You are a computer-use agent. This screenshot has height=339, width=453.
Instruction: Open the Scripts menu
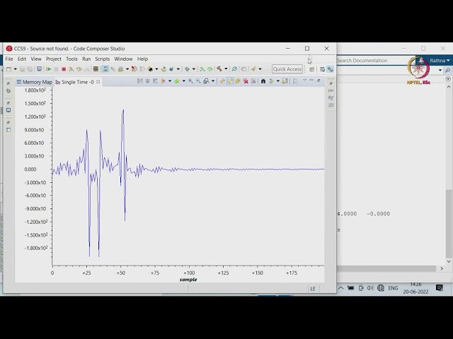point(102,59)
